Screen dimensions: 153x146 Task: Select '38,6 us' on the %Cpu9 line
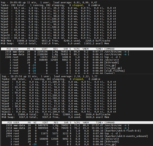pos(20,106)
